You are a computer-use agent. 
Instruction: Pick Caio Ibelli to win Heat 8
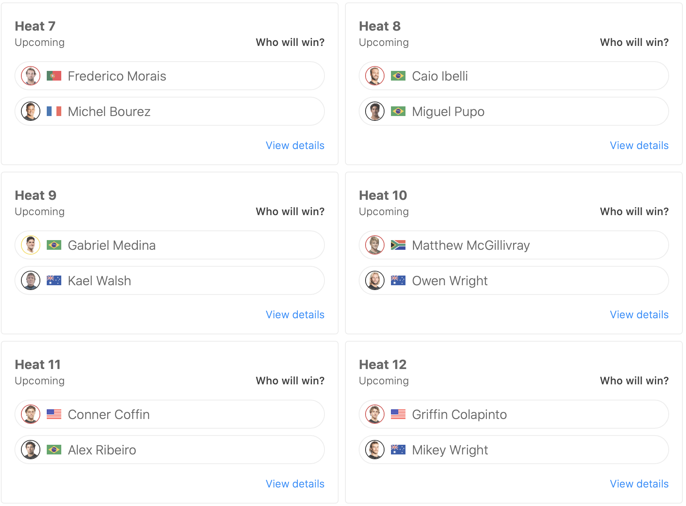coord(513,76)
